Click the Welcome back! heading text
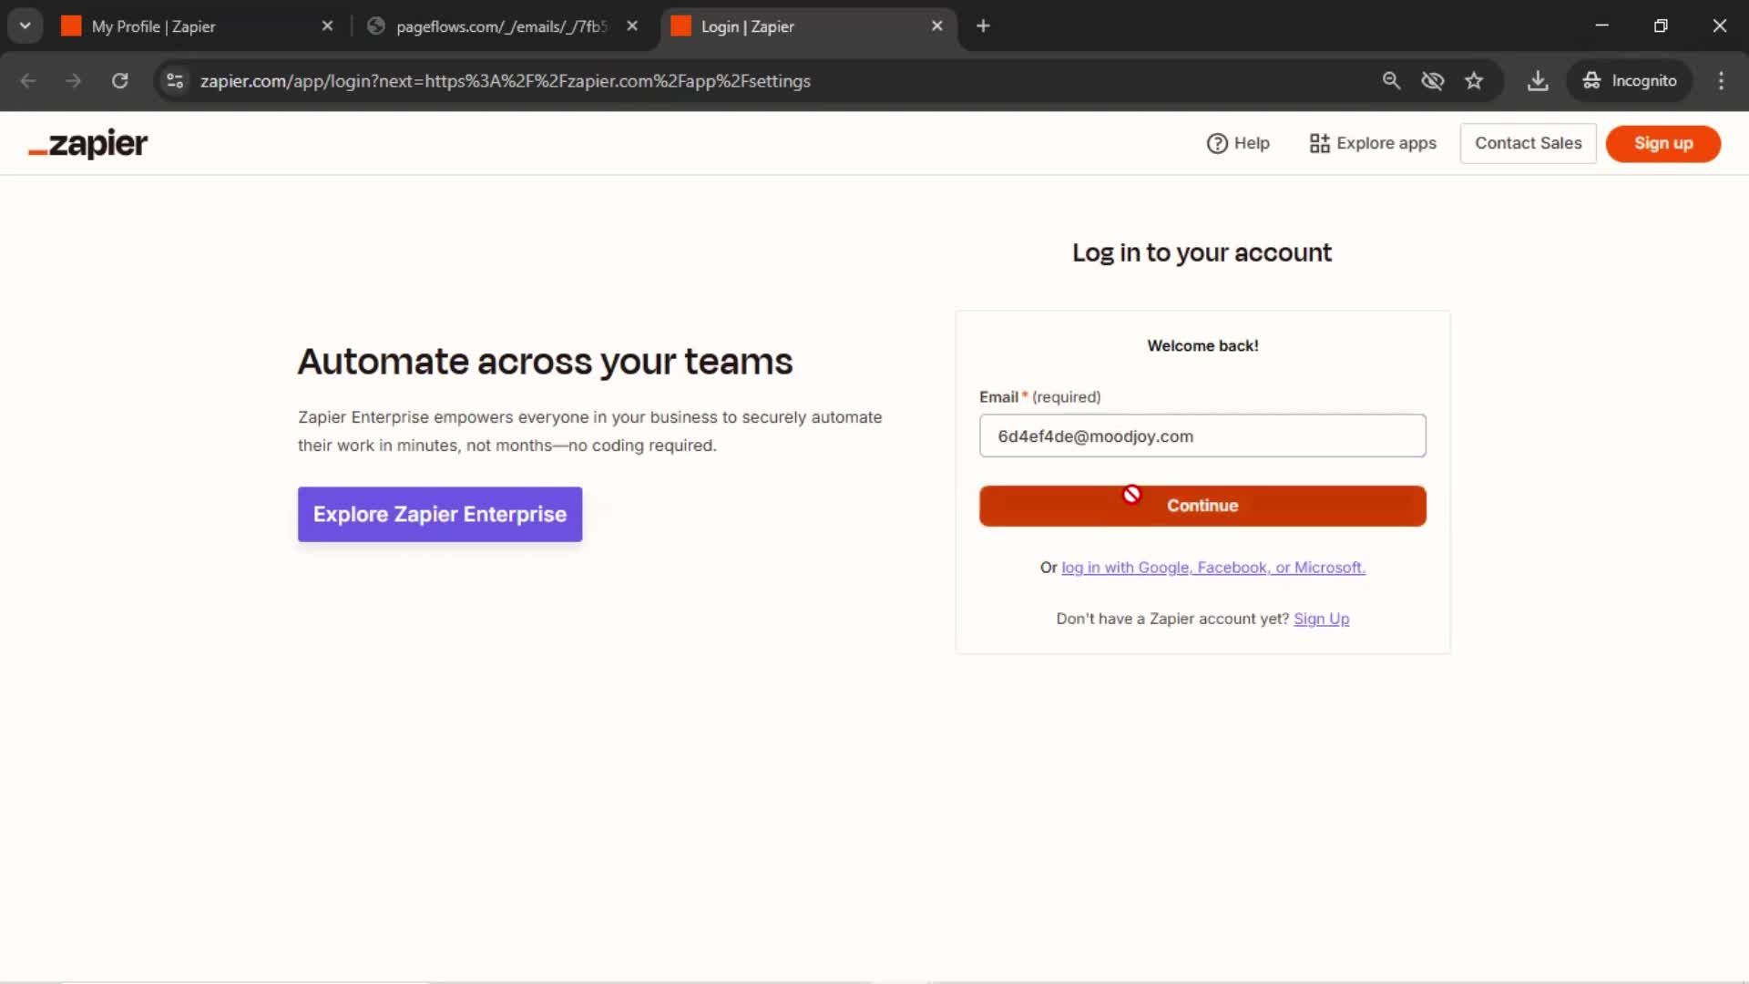 tap(1202, 346)
